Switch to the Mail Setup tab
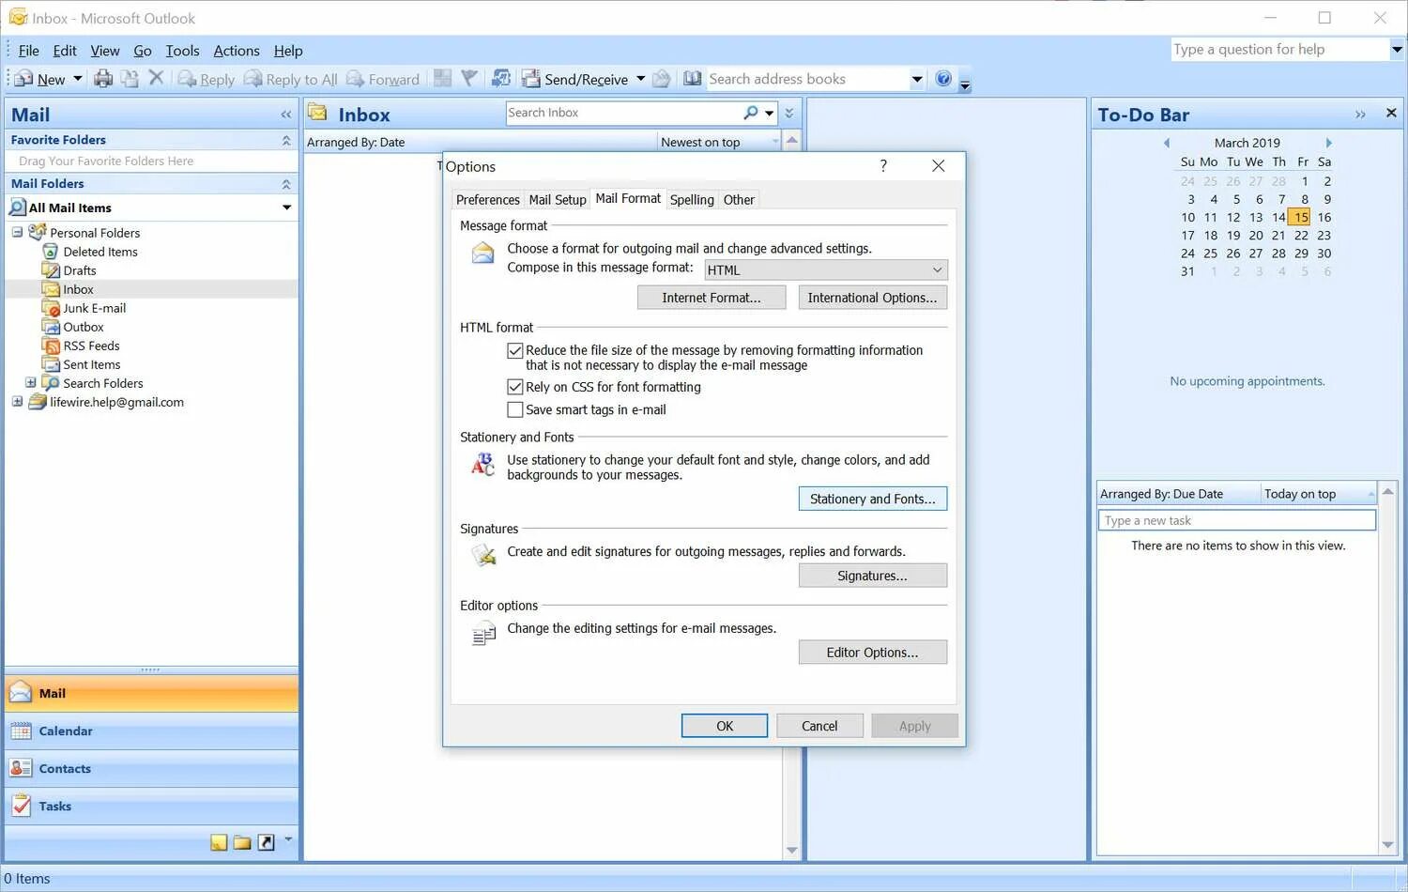Image resolution: width=1408 pixels, height=892 pixels. pos(558,200)
